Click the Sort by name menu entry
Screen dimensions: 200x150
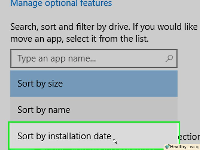[x=44, y=110]
